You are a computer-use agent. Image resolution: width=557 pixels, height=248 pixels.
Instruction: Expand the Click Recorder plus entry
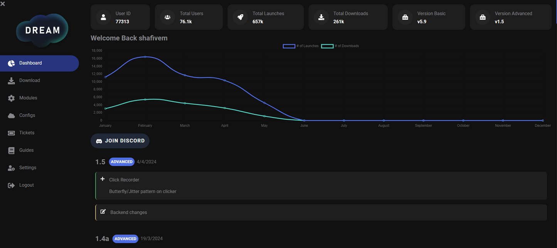coord(103,179)
